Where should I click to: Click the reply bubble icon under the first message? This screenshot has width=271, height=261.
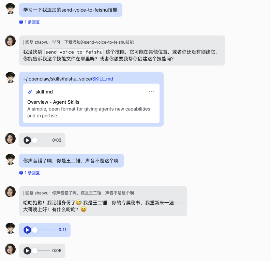pyautogui.click(x=21, y=22)
